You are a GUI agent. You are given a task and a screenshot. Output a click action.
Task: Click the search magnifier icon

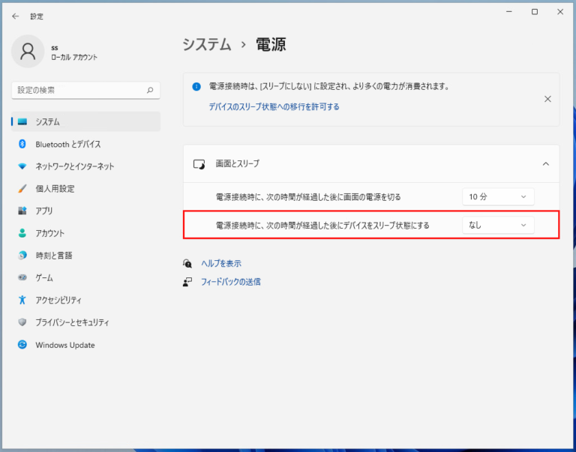pos(150,90)
